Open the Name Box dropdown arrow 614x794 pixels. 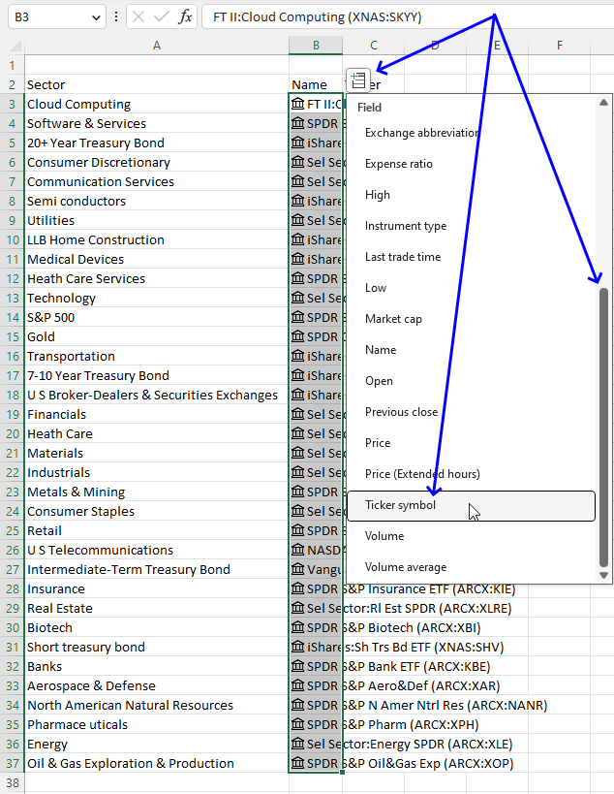(96, 17)
